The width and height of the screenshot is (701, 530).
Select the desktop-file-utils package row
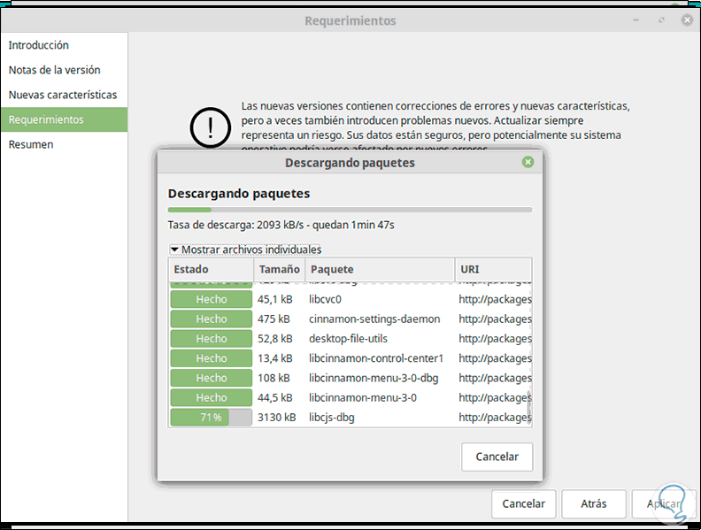350,339
